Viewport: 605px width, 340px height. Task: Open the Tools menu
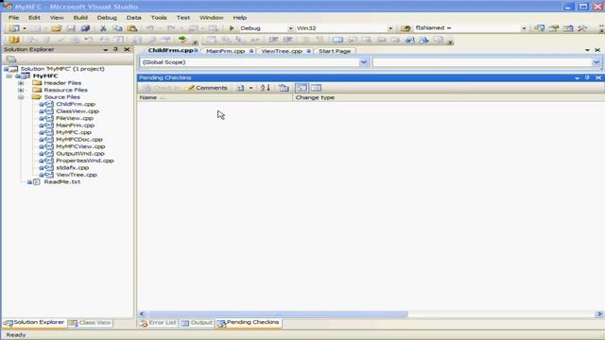pos(159,18)
